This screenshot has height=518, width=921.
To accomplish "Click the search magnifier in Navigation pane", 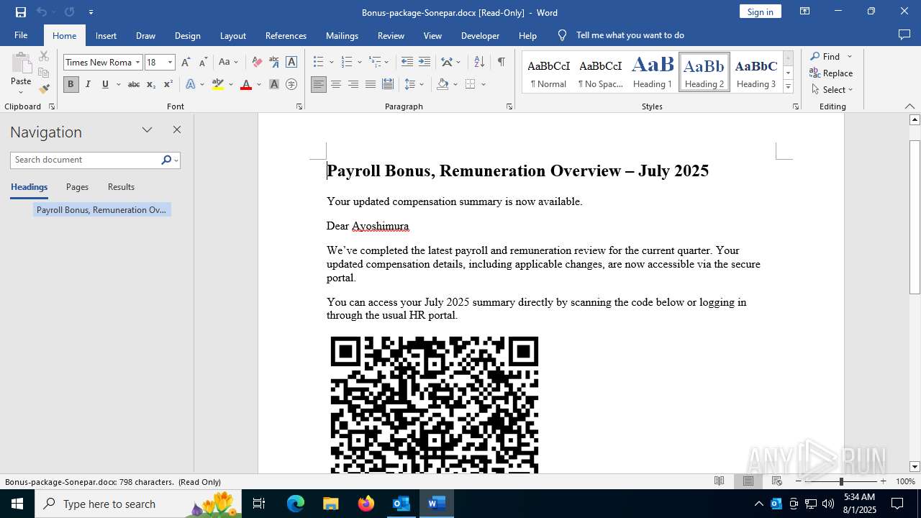I will tap(166, 160).
